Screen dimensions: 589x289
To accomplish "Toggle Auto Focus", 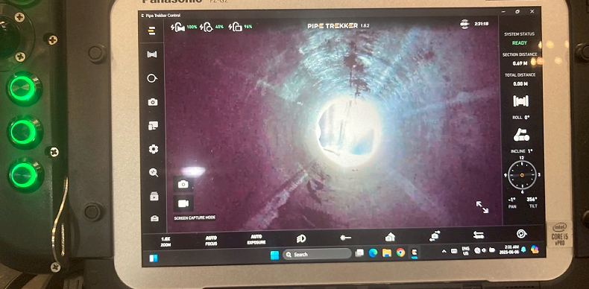I will click(x=211, y=240).
